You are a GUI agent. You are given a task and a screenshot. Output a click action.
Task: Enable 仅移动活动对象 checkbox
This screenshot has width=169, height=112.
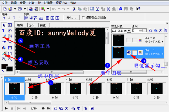83,17
